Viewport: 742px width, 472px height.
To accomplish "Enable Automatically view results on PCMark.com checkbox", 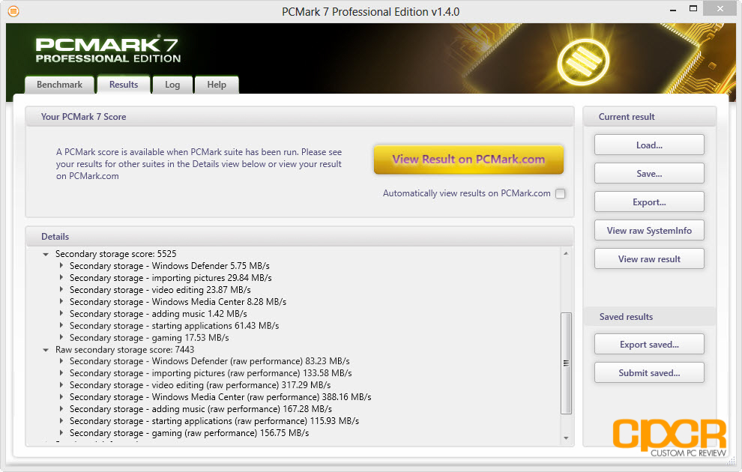I will (561, 193).
